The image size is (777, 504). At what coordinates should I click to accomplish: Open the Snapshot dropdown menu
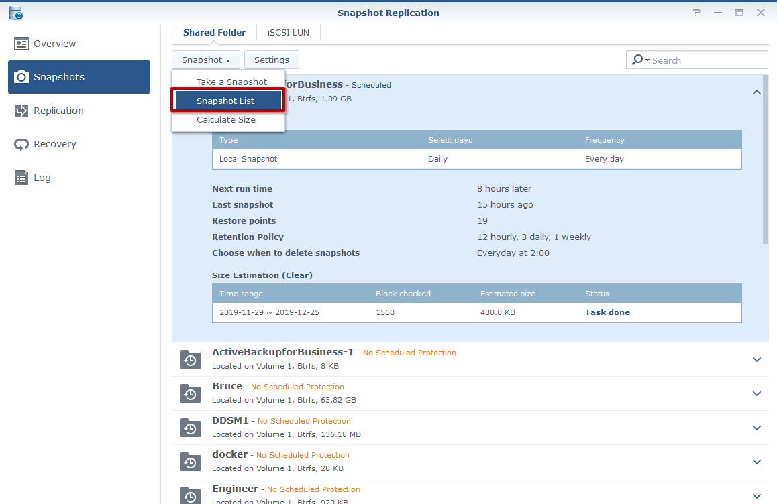pos(205,60)
